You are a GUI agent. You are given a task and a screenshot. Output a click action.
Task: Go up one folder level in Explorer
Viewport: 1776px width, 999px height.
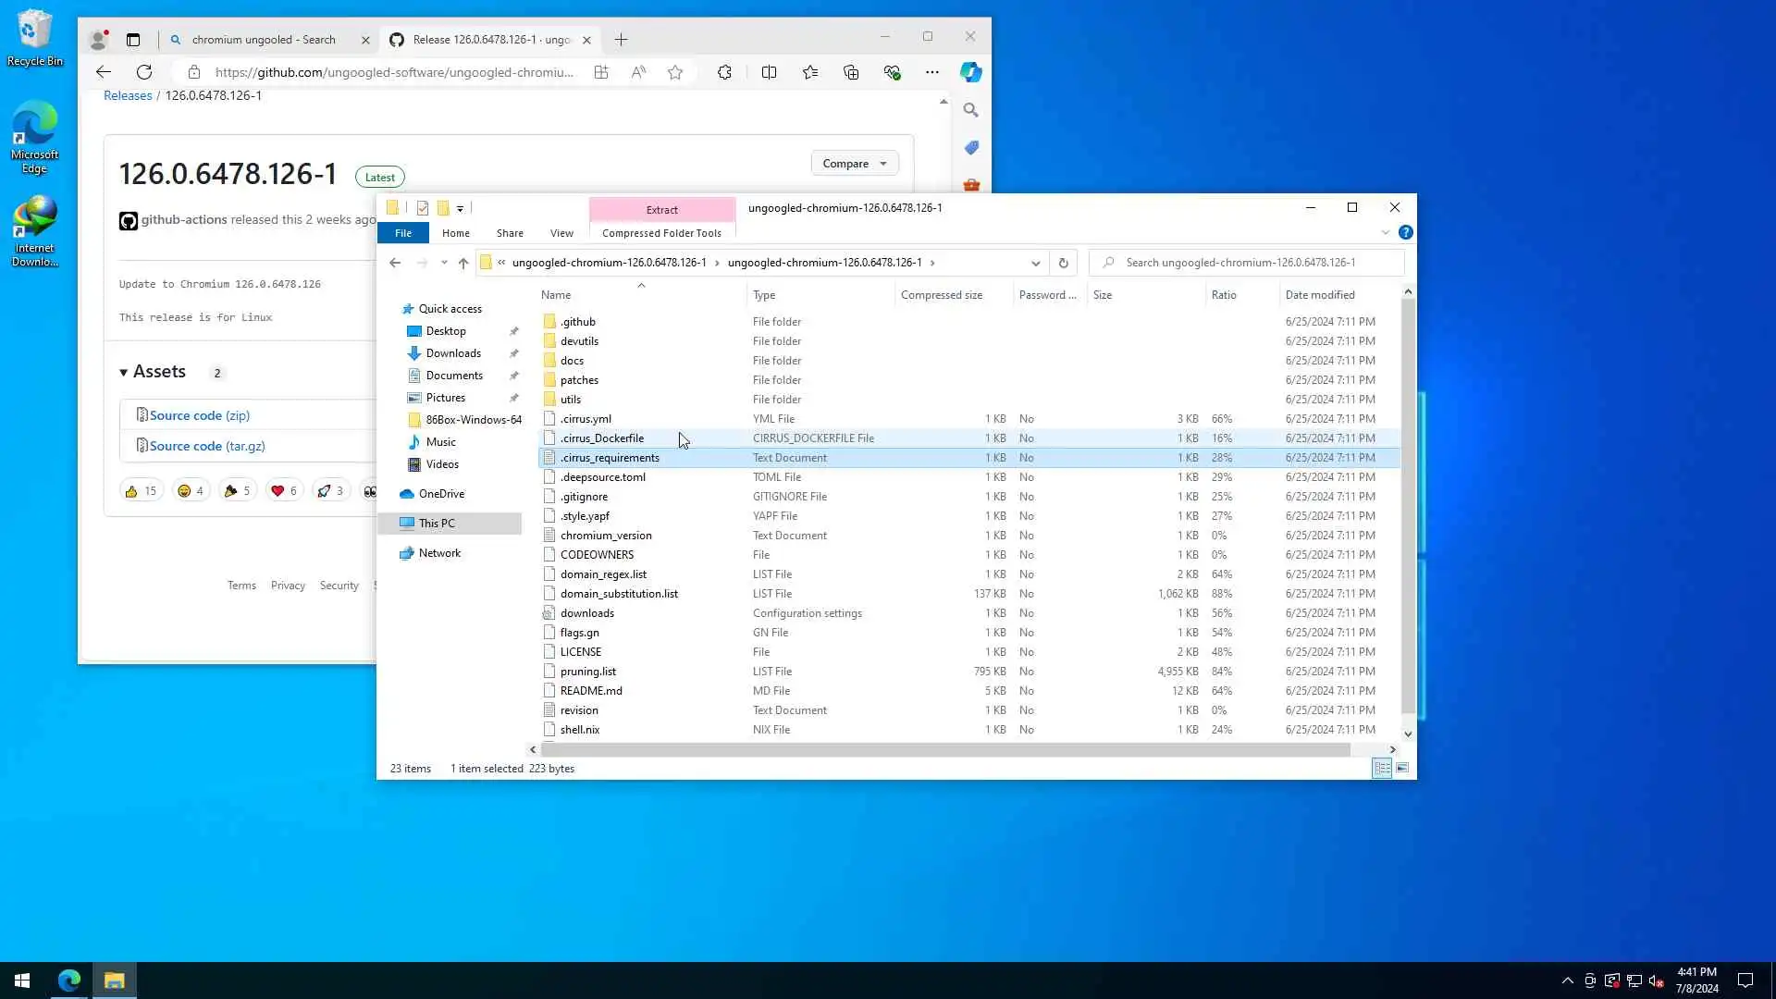click(x=463, y=263)
